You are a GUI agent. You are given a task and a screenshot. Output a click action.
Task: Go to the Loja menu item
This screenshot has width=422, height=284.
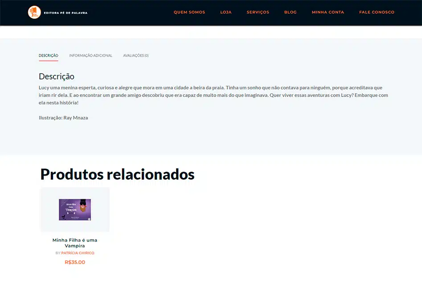pyautogui.click(x=226, y=12)
